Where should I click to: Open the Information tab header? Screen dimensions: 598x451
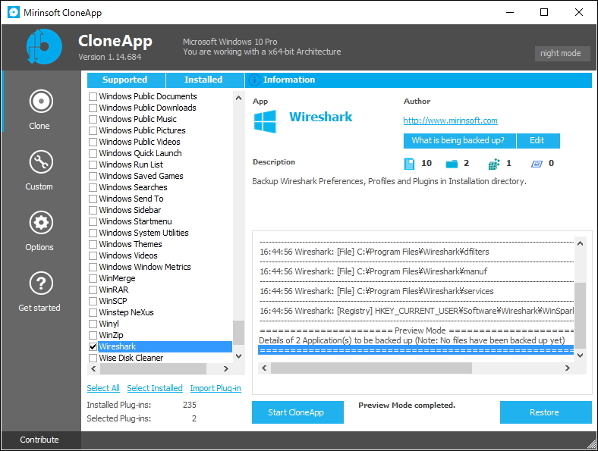[x=418, y=80]
